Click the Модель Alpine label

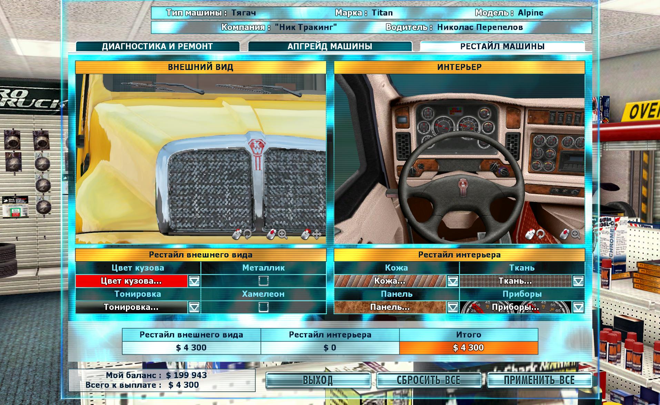[509, 13]
